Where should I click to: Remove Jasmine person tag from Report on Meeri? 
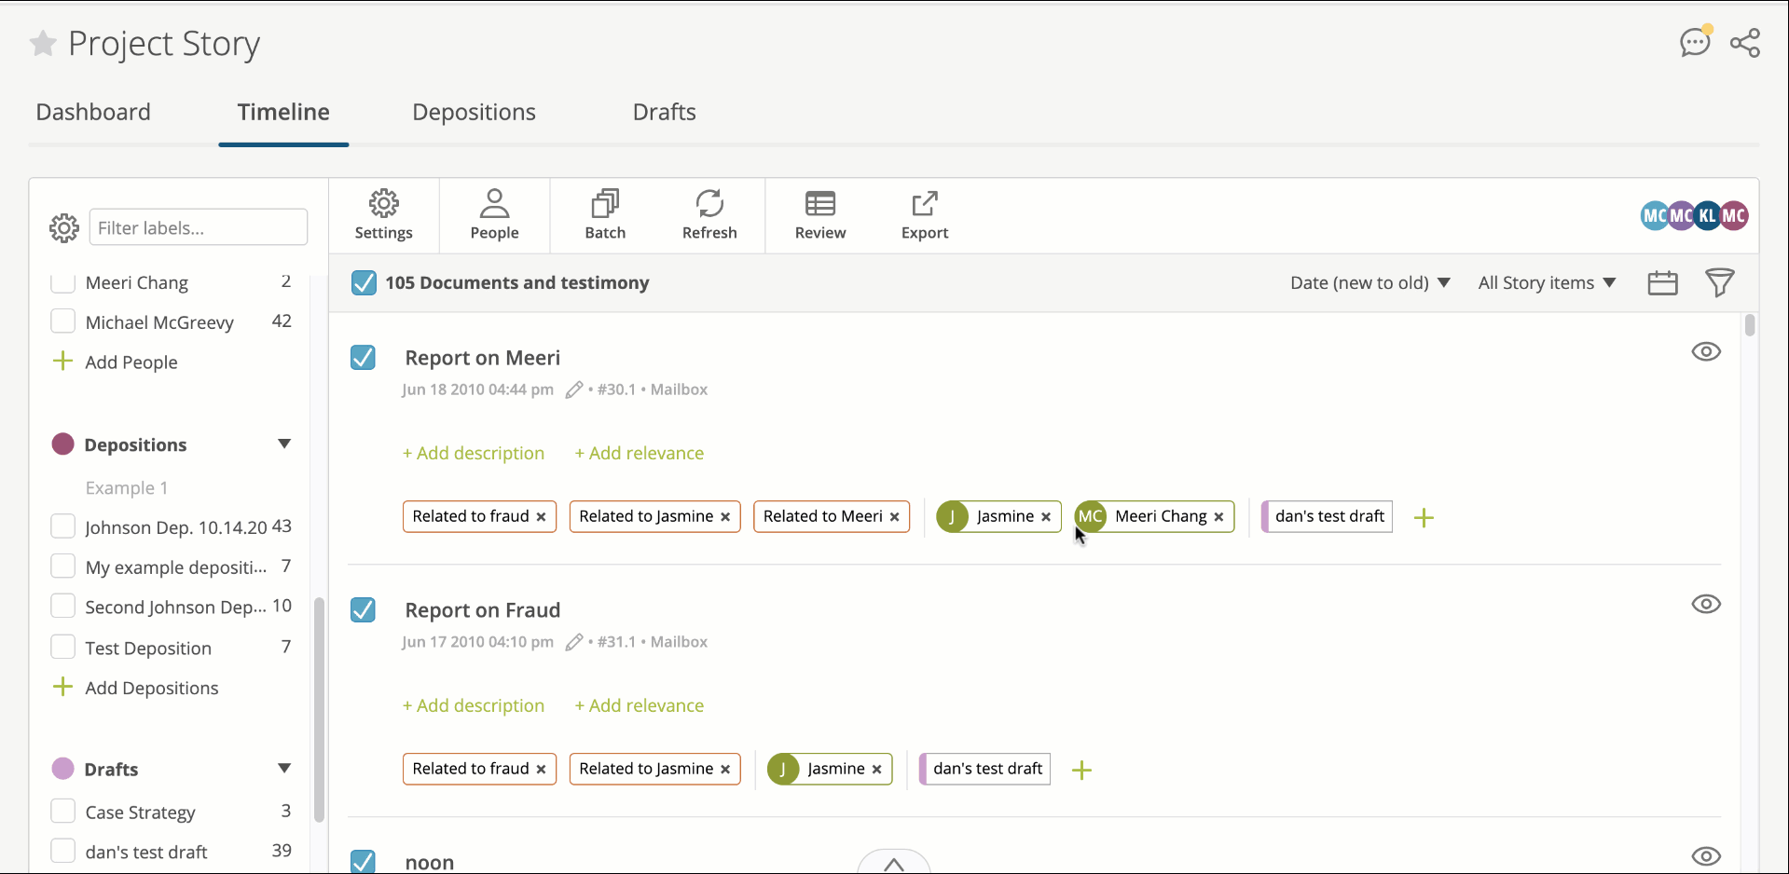point(1046,517)
